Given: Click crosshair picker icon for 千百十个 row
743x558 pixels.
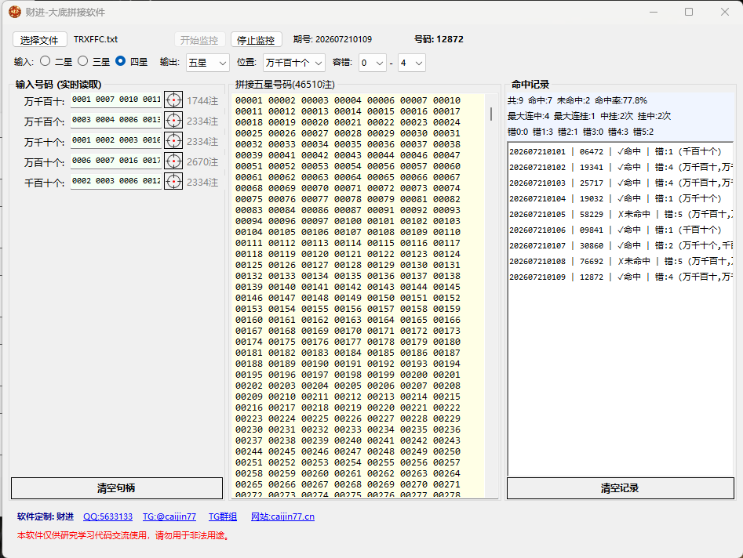Looking at the screenshot, I should [x=173, y=182].
